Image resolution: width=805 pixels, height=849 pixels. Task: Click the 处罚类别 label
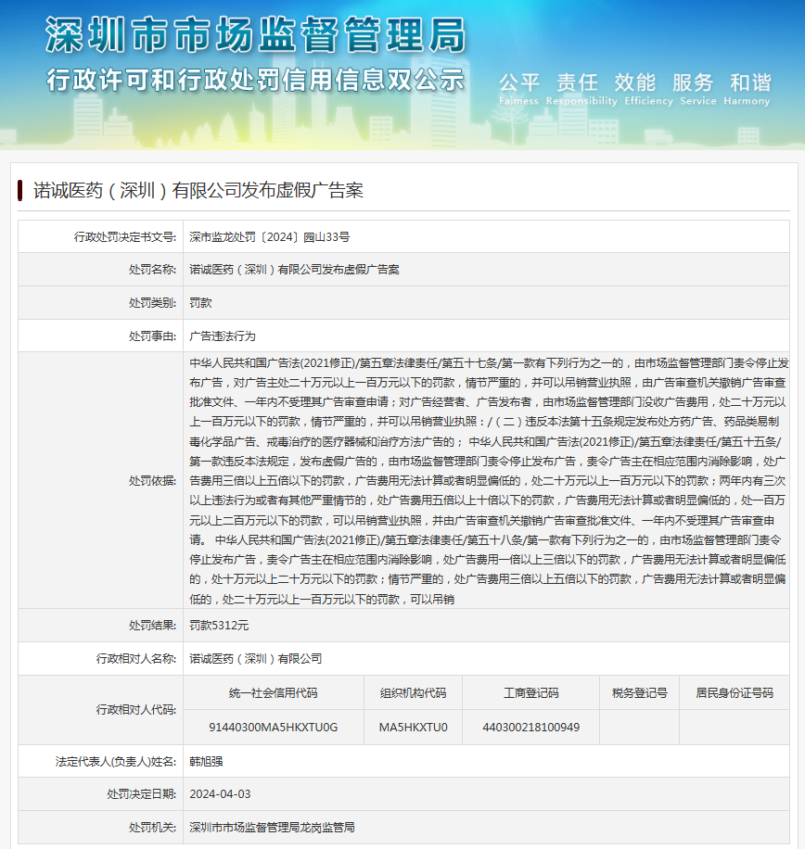click(152, 303)
